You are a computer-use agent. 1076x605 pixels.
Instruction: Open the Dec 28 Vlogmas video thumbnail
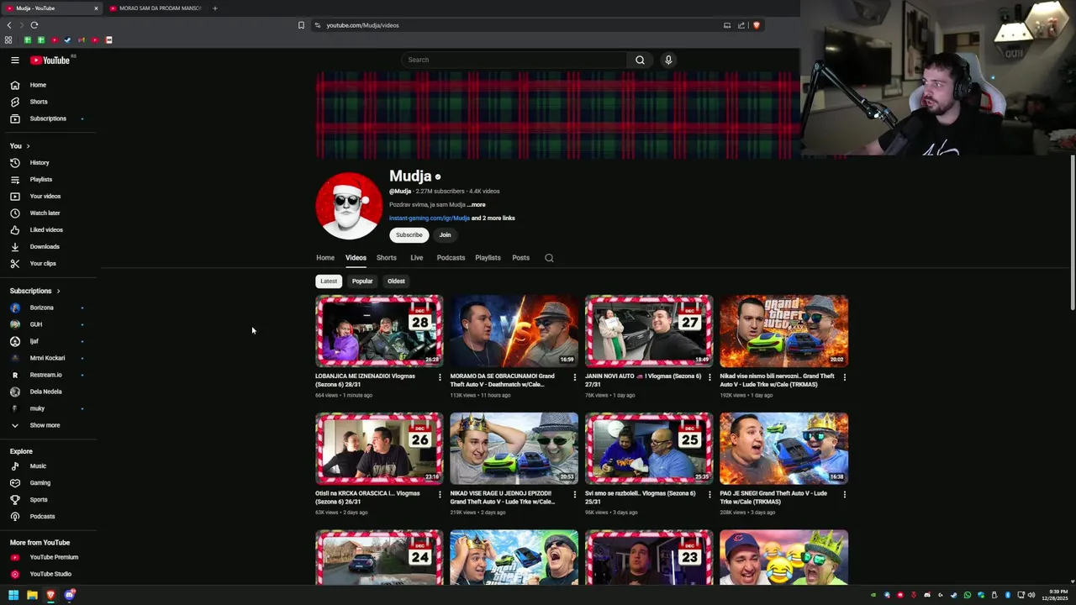[379, 331]
